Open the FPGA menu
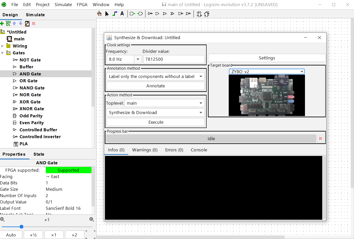 (x=82, y=5)
